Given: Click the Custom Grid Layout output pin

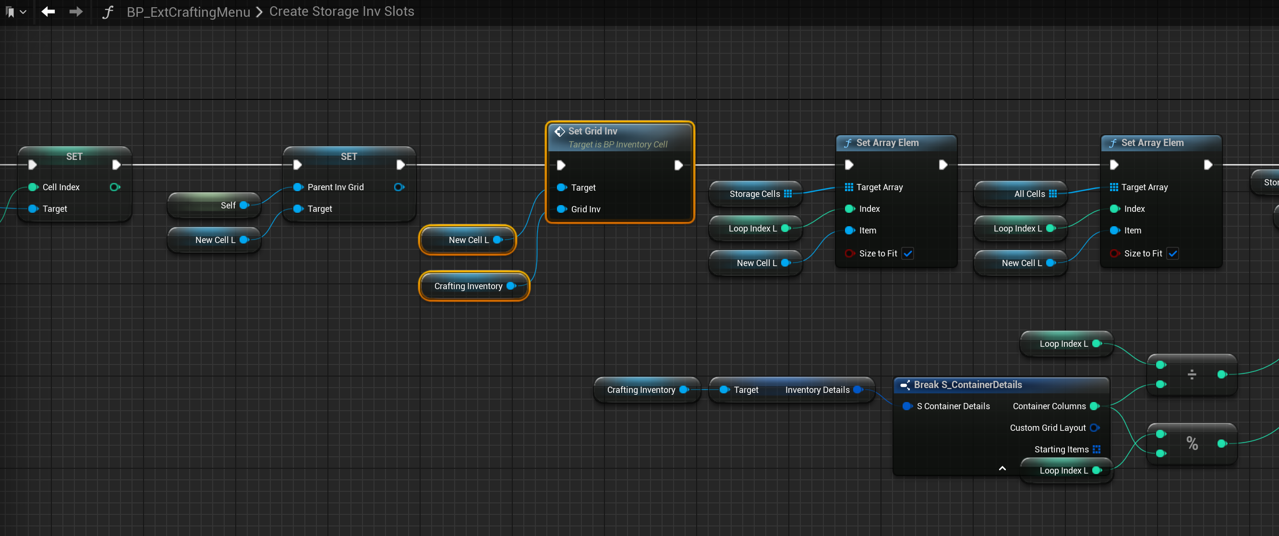Looking at the screenshot, I should click(1094, 428).
